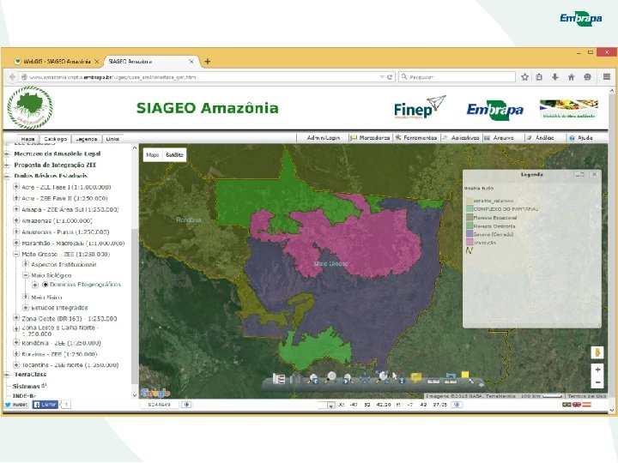Expand Tocantins - ZEE Norte node

coord(16,365)
